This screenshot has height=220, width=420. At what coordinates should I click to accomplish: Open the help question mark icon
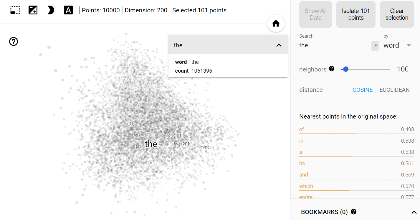(x=14, y=41)
